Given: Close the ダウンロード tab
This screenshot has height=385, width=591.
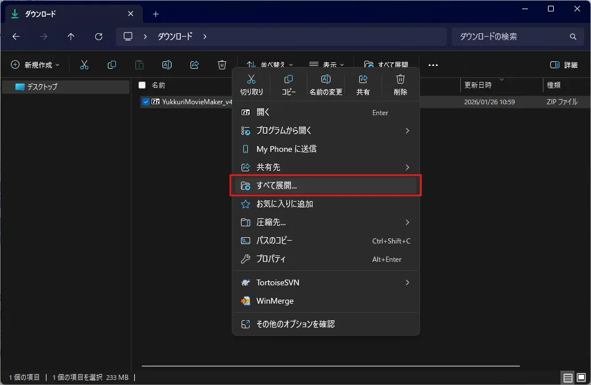Looking at the screenshot, I should coord(130,14).
